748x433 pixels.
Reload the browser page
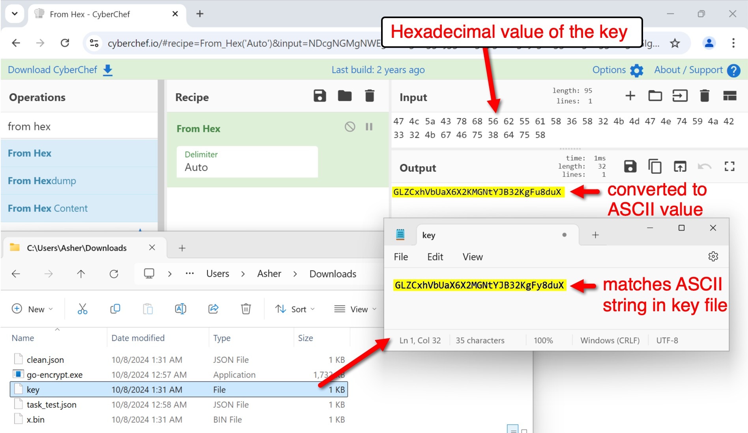click(x=65, y=43)
